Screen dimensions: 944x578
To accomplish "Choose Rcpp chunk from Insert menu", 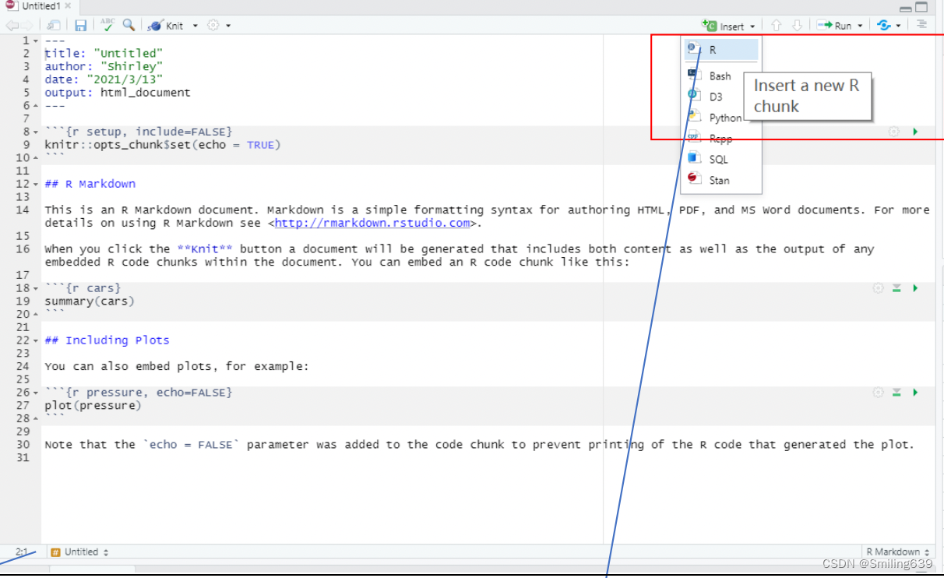I will coord(721,139).
